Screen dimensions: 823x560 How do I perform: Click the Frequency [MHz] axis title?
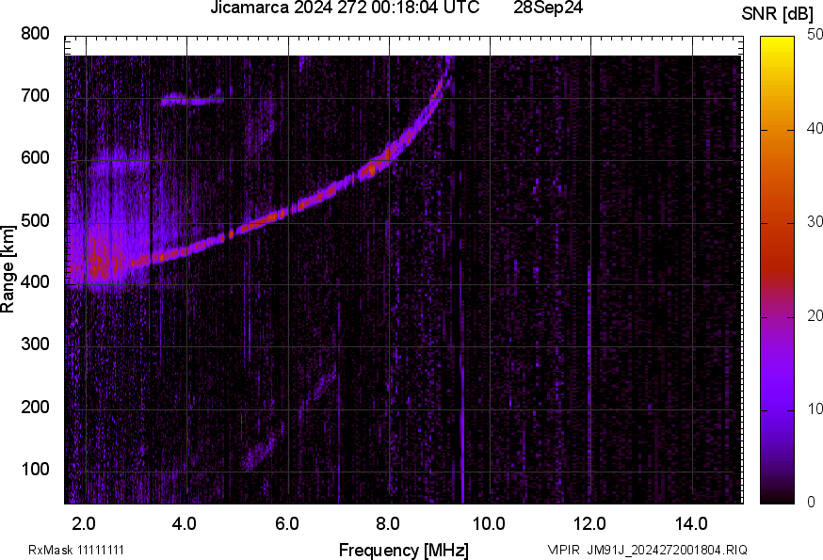coord(404,550)
